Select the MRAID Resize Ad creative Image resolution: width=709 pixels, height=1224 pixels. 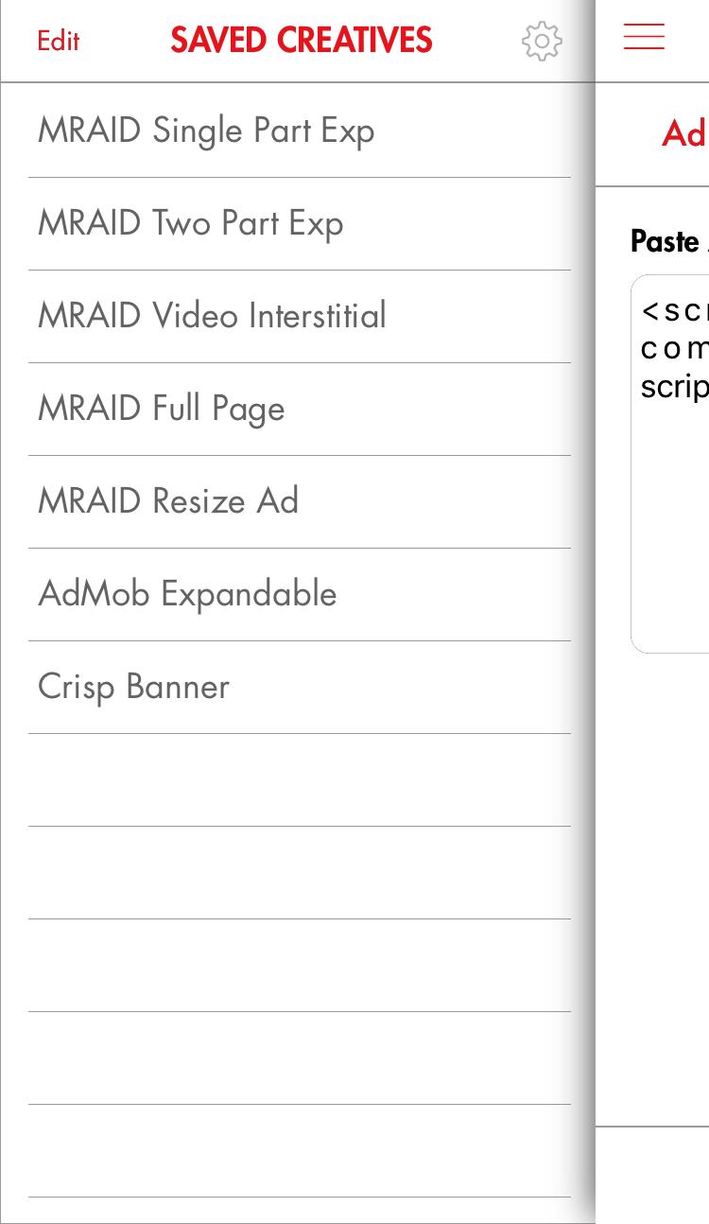pyautogui.click(x=168, y=500)
